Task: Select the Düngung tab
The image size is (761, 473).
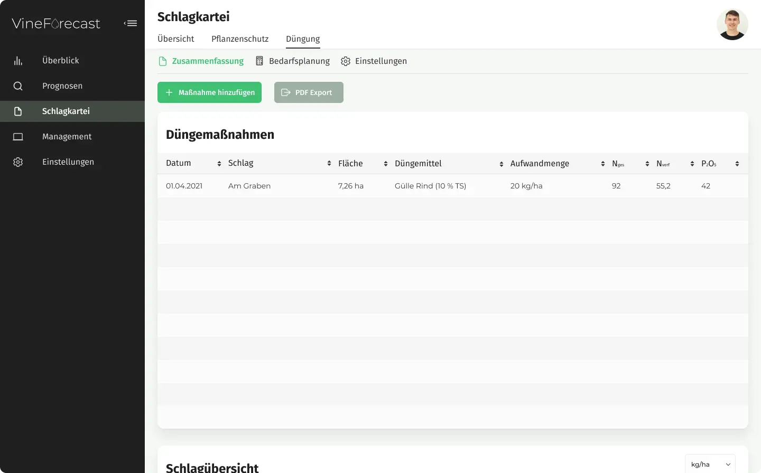Action: tap(303, 39)
